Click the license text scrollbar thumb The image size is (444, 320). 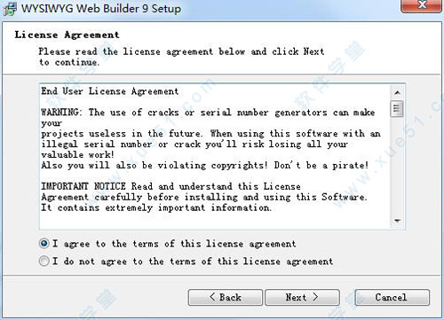point(397,109)
